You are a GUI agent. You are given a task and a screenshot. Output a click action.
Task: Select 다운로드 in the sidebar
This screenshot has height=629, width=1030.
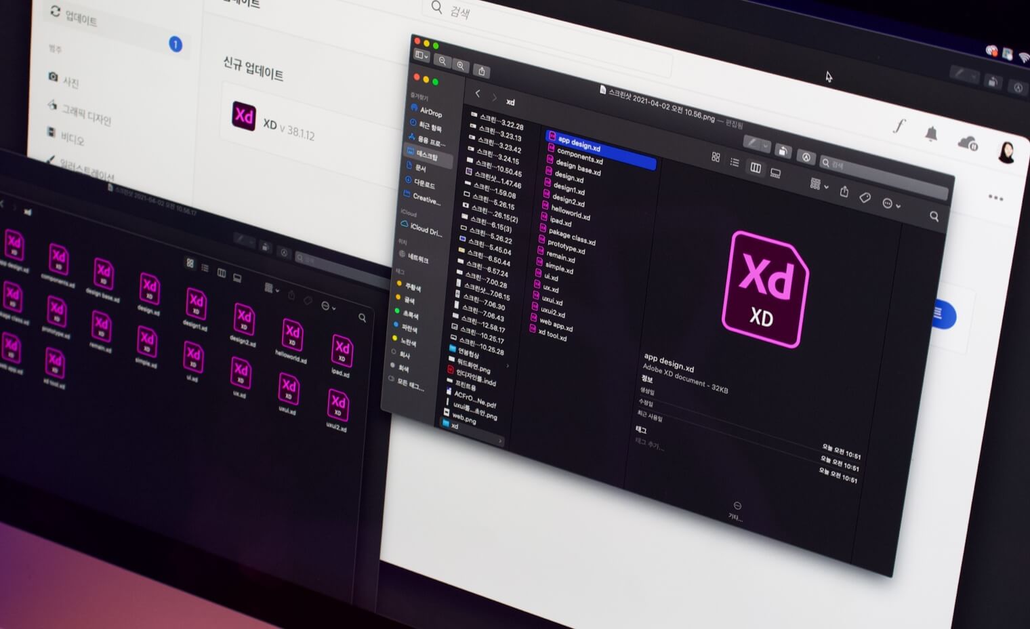pyautogui.click(x=420, y=182)
